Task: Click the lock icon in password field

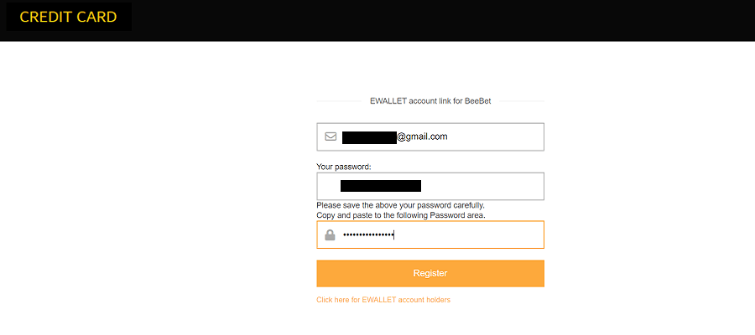Action: click(330, 235)
